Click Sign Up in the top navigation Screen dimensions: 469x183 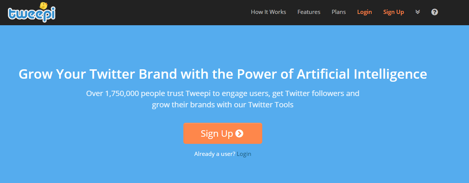point(394,12)
